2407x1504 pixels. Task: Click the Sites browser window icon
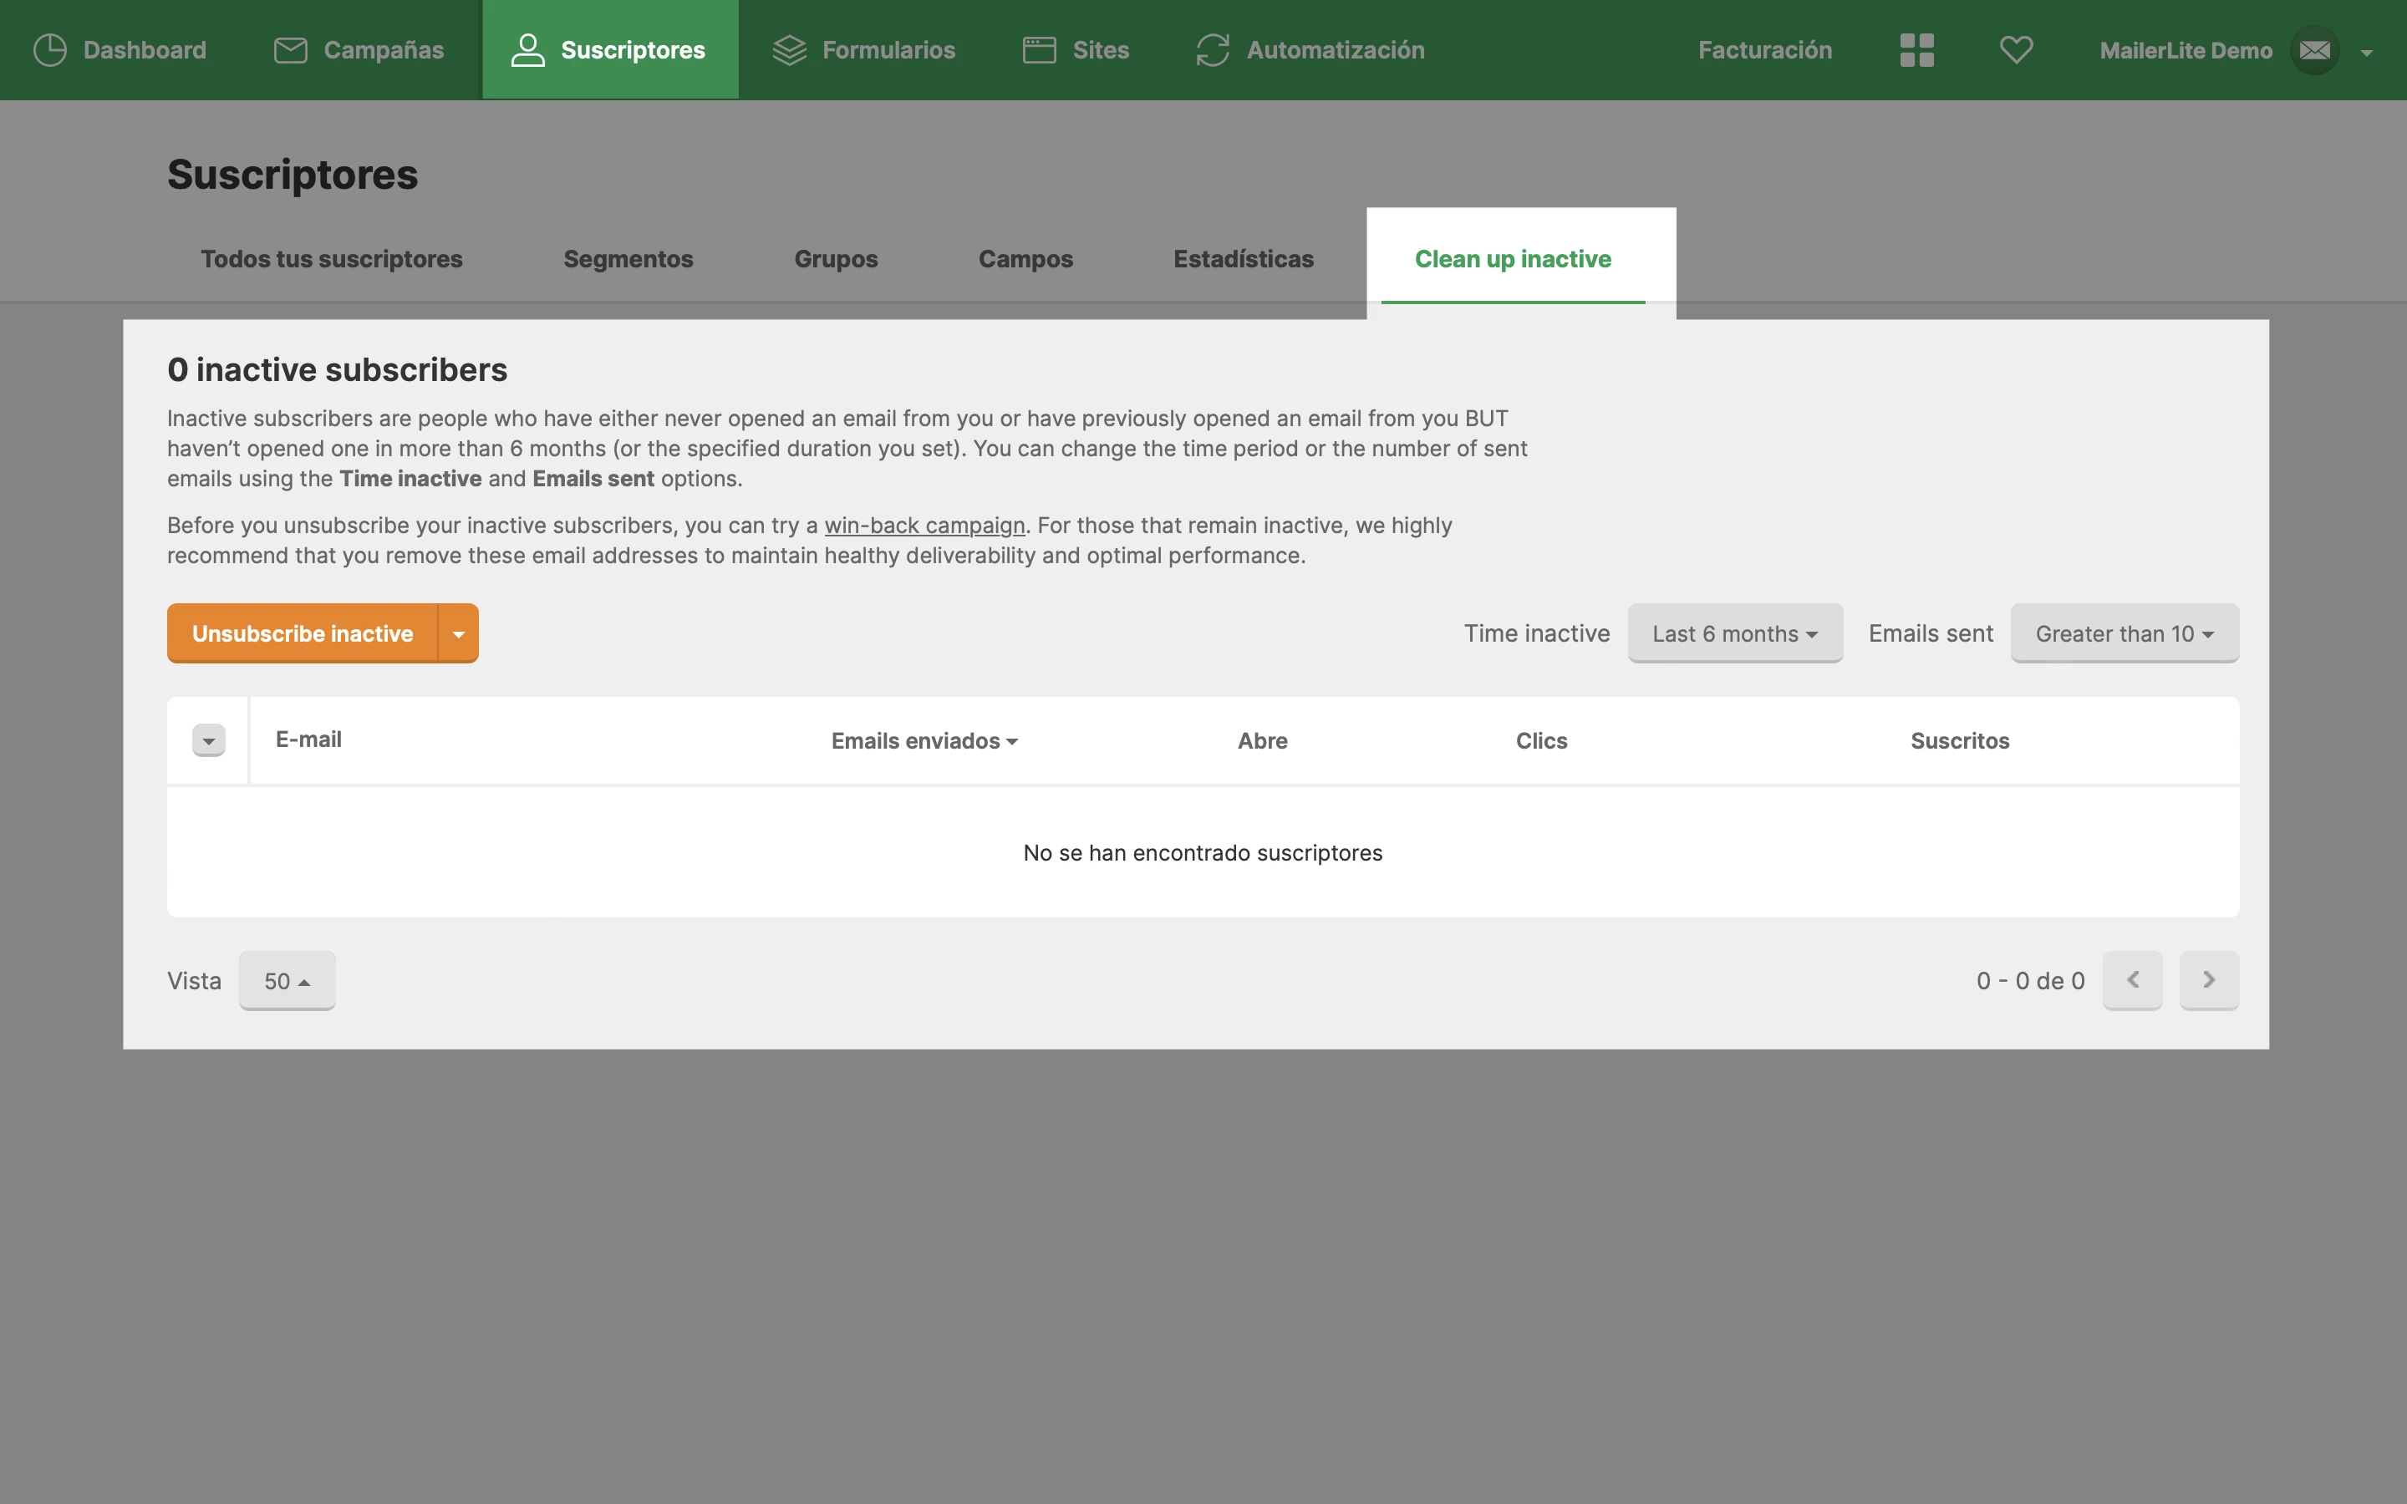coord(1040,50)
